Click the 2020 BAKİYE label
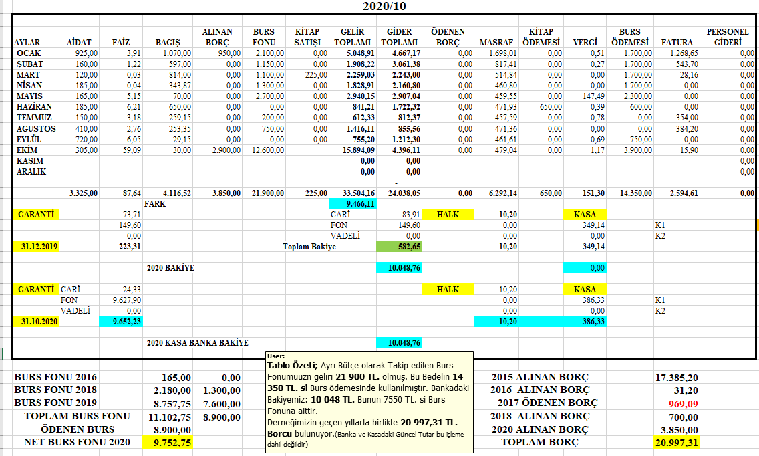 (x=170, y=268)
